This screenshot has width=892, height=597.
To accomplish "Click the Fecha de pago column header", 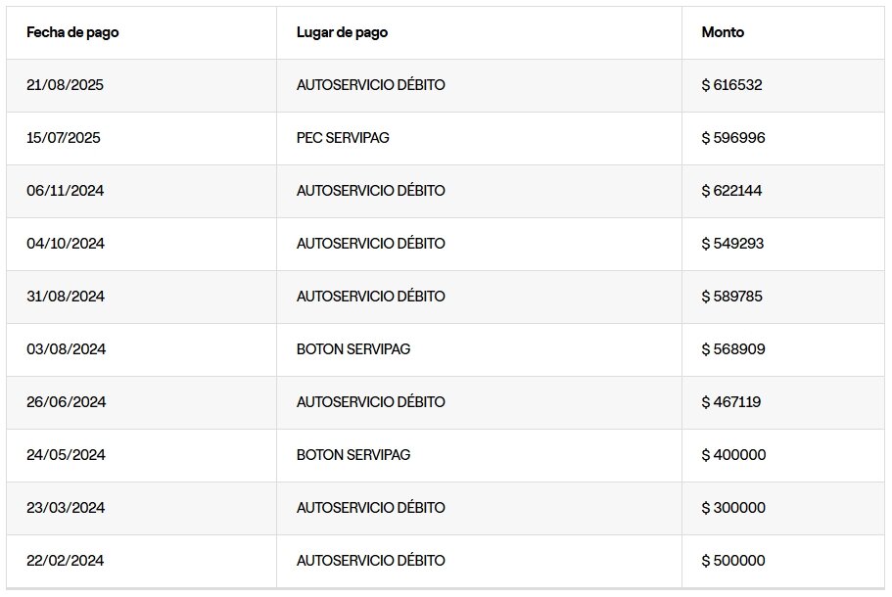I will 72,32.
